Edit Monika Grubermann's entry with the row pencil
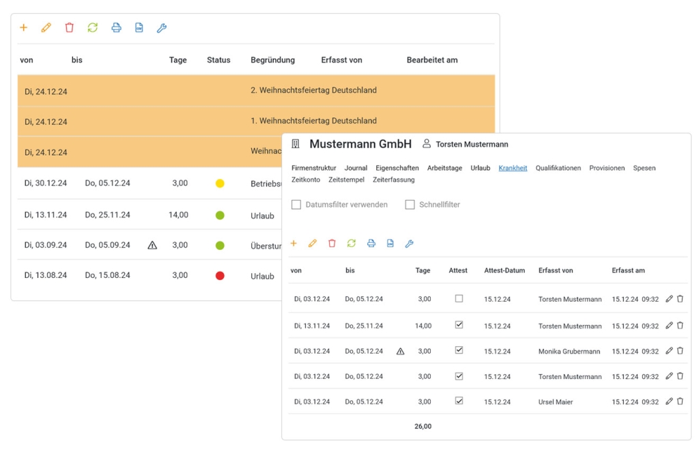 click(669, 351)
